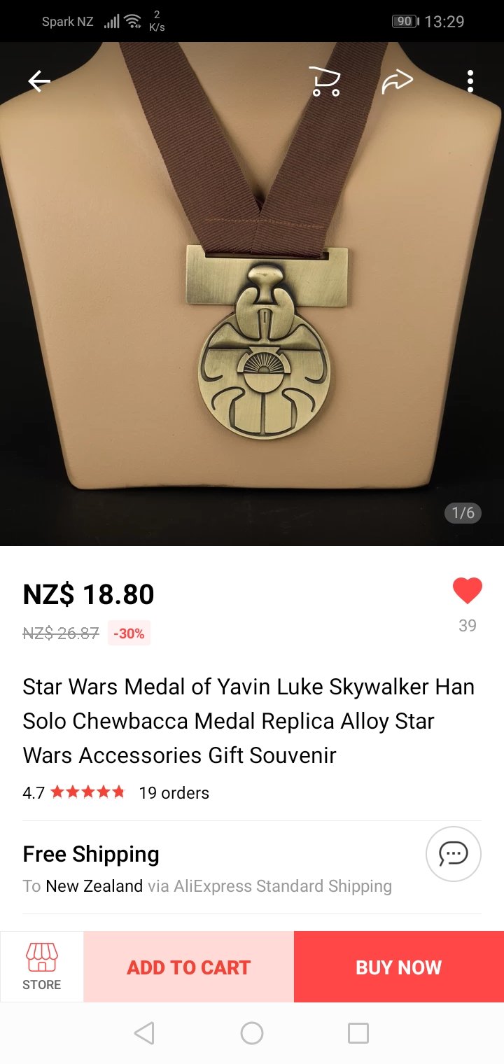This screenshot has height=1064, width=504.
Task: Tap the -30% discount badge
Action: coord(129,633)
